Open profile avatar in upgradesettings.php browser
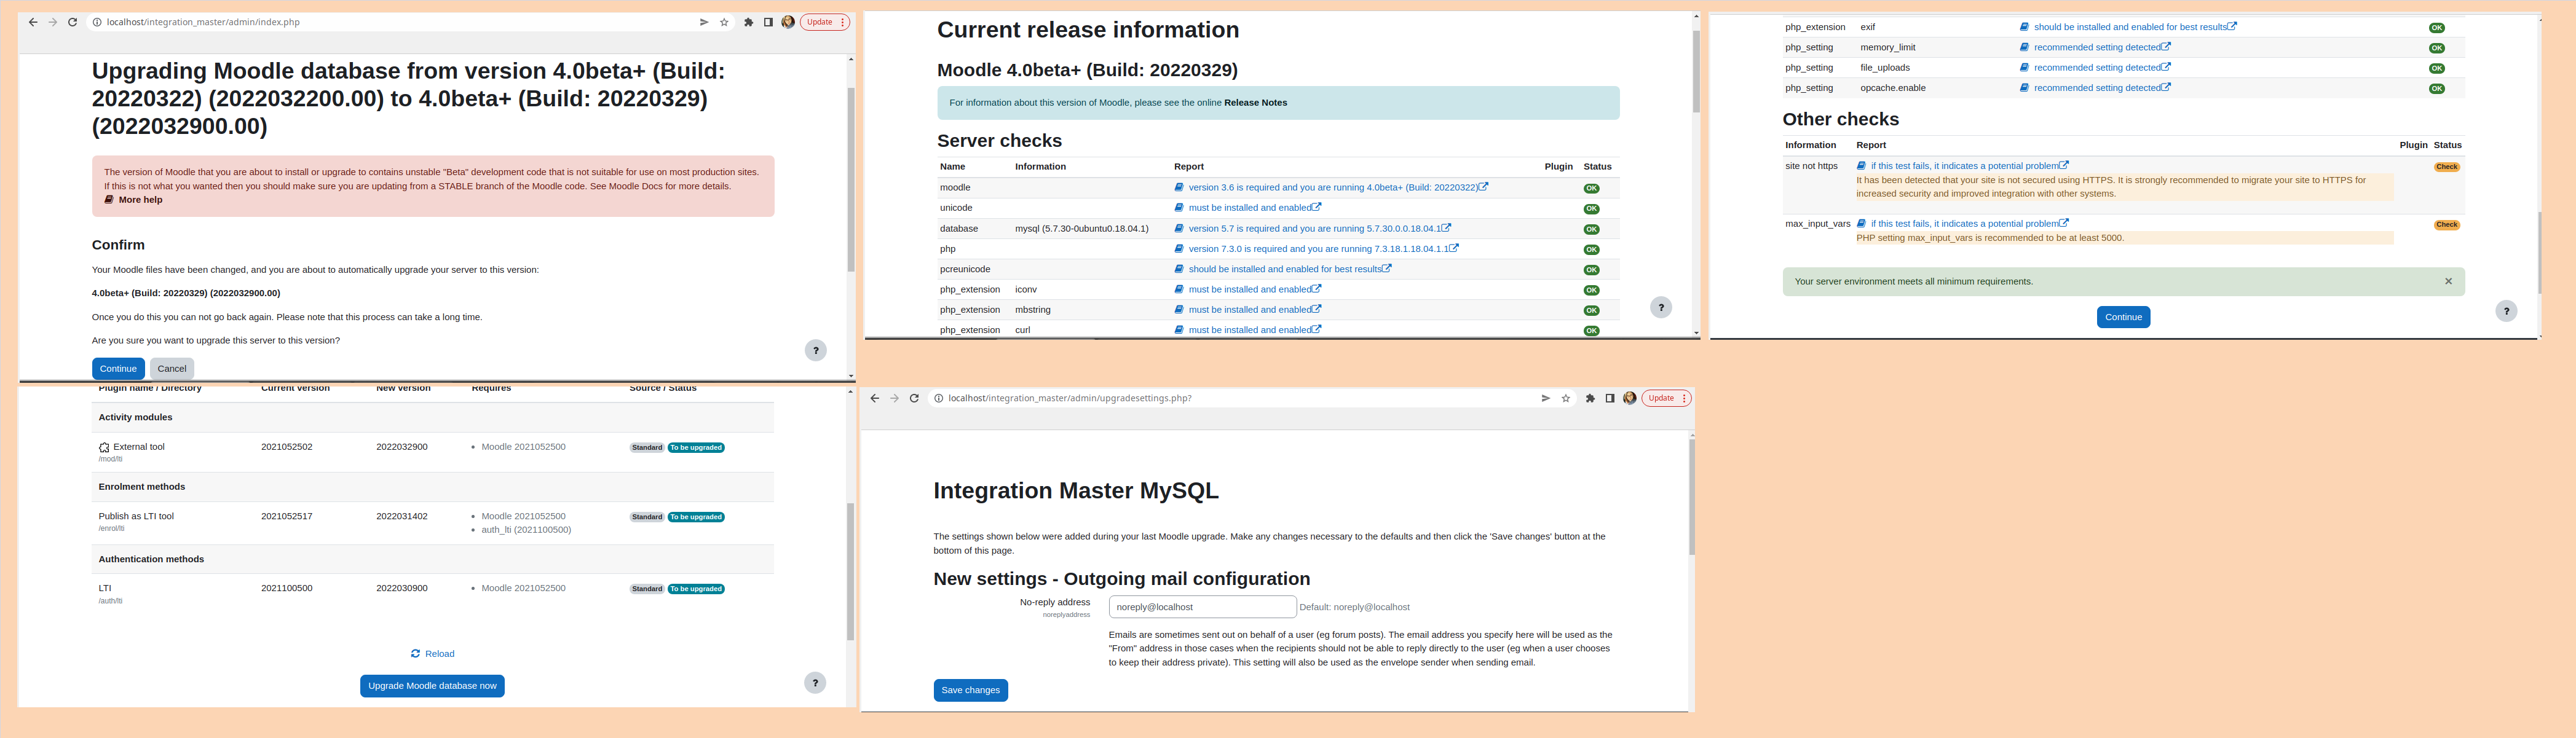 pos(1630,398)
